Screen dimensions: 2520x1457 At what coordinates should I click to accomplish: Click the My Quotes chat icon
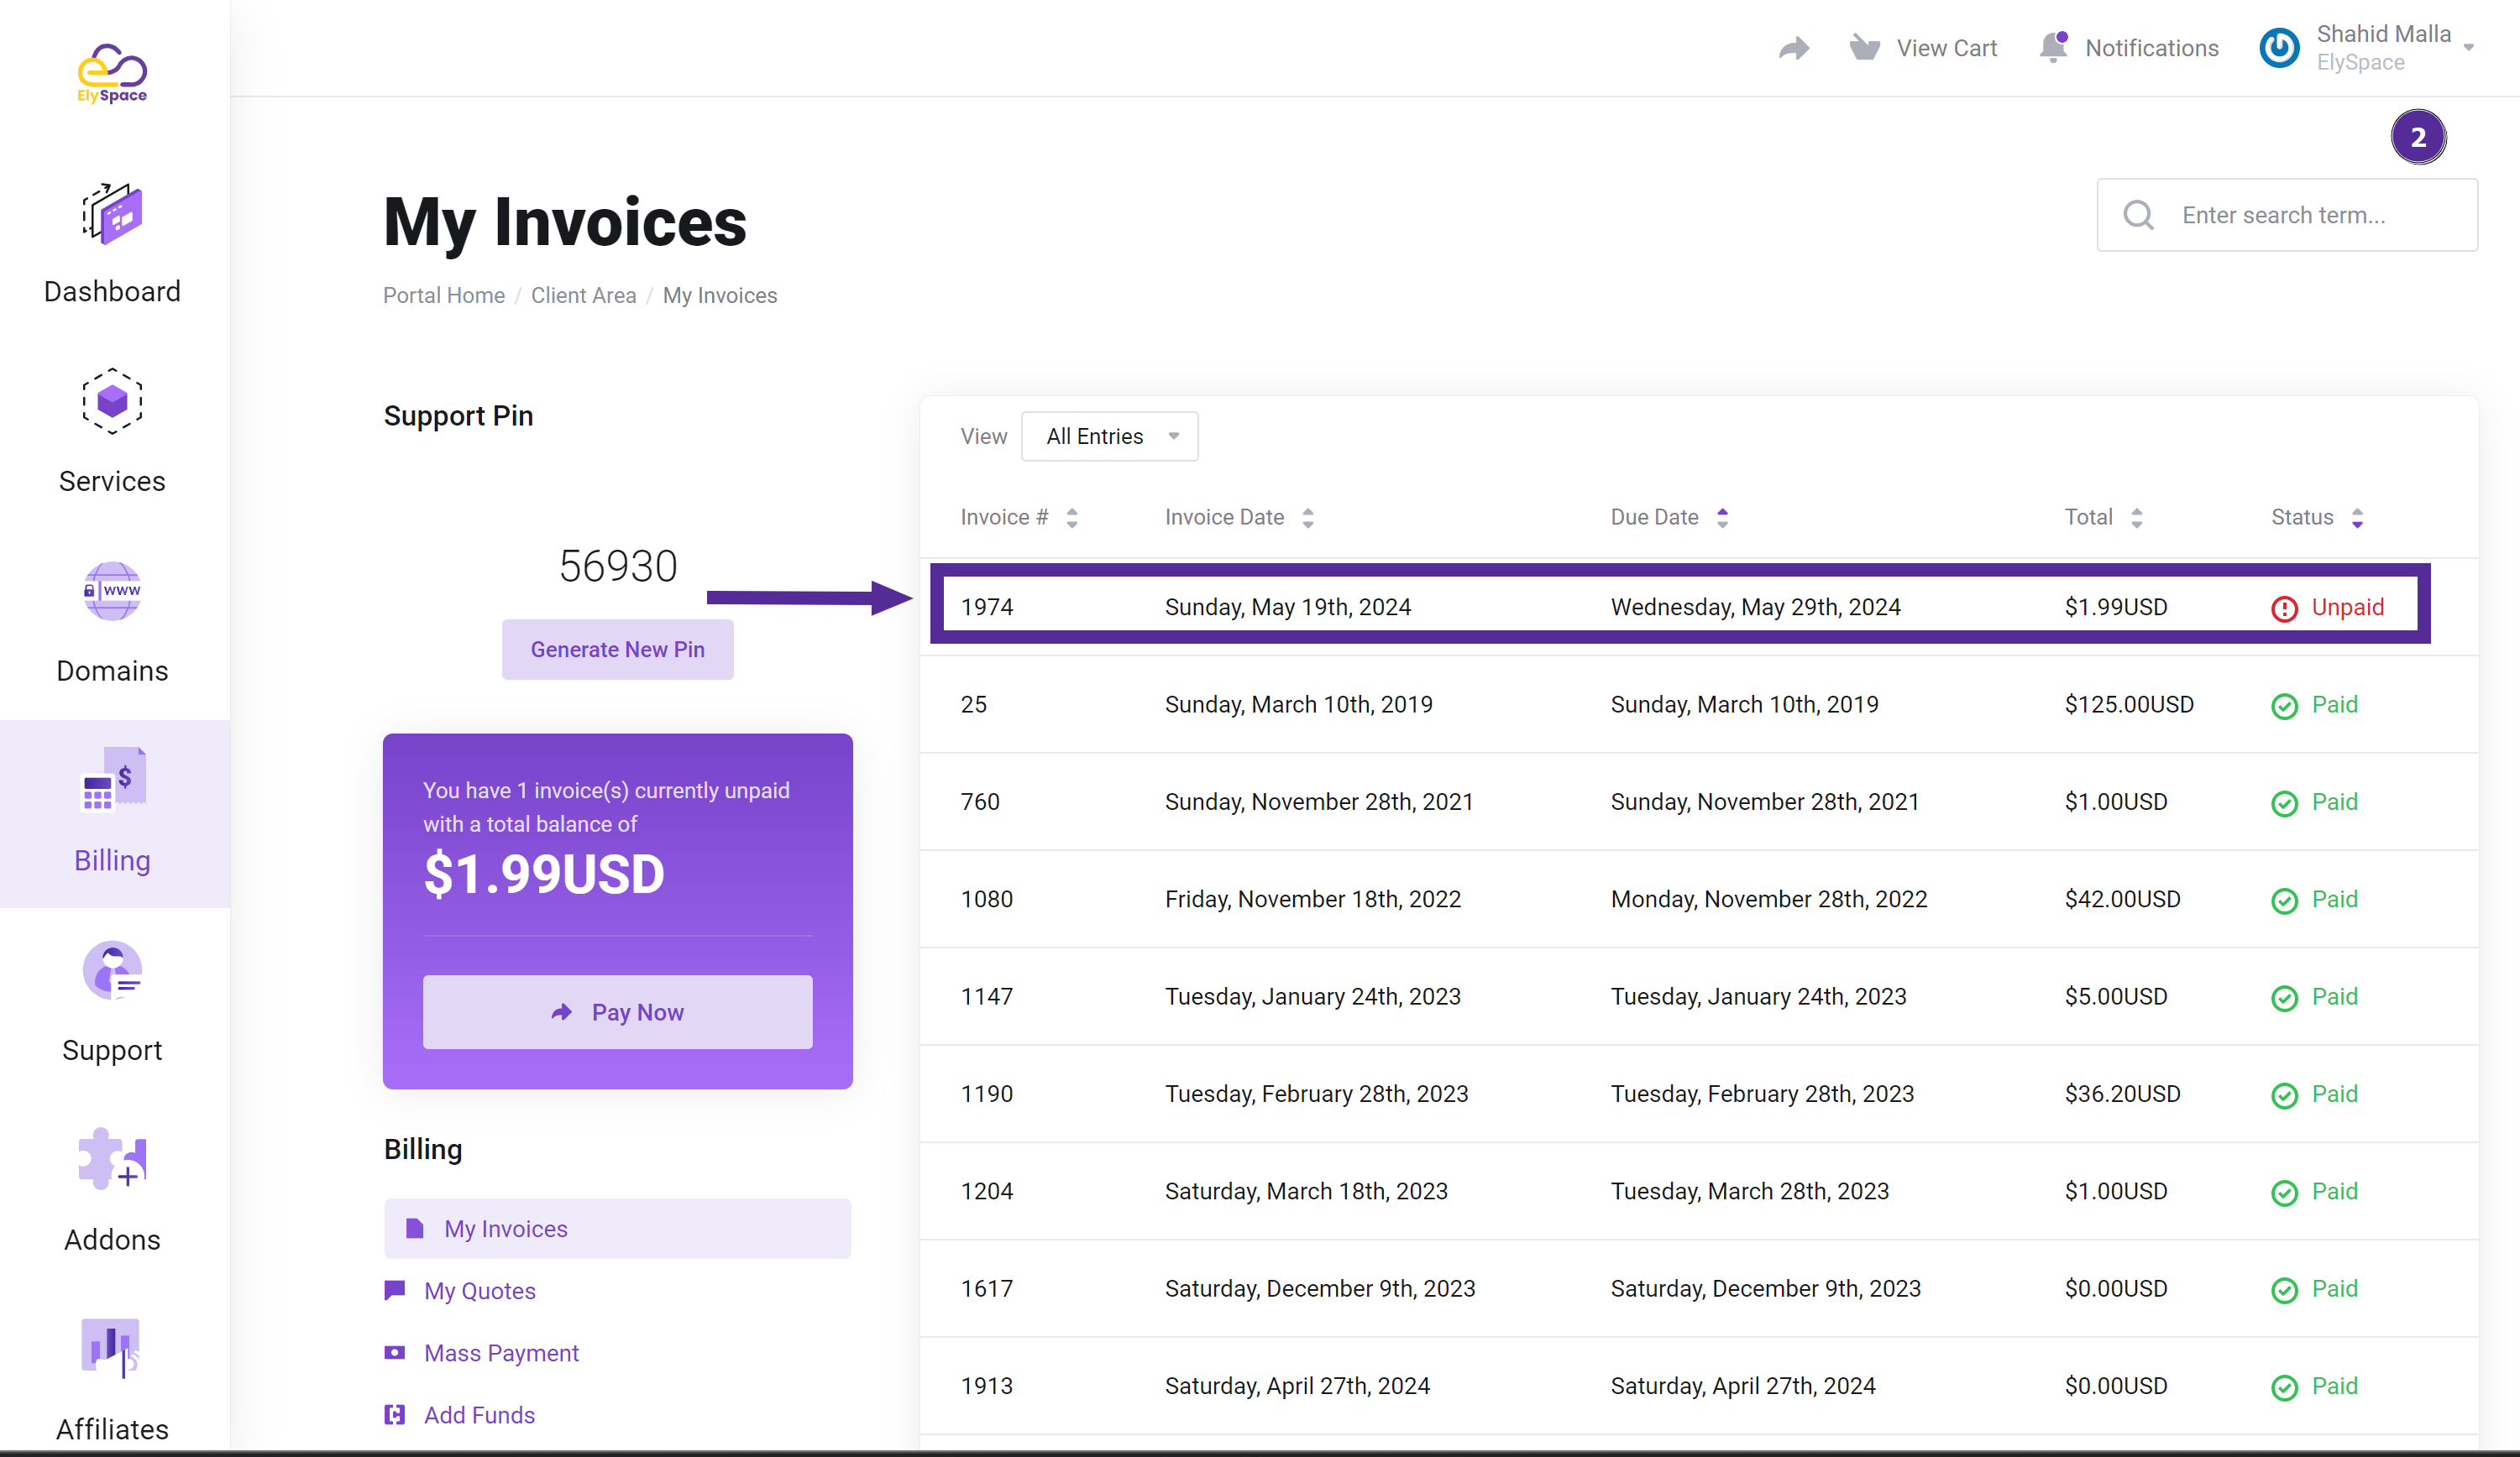click(395, 1290)
